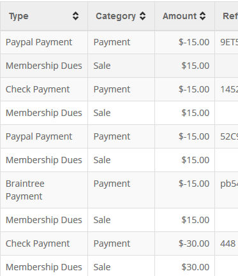Click the Sale category in the last row

pyautogui.click(x=102, y=267)
